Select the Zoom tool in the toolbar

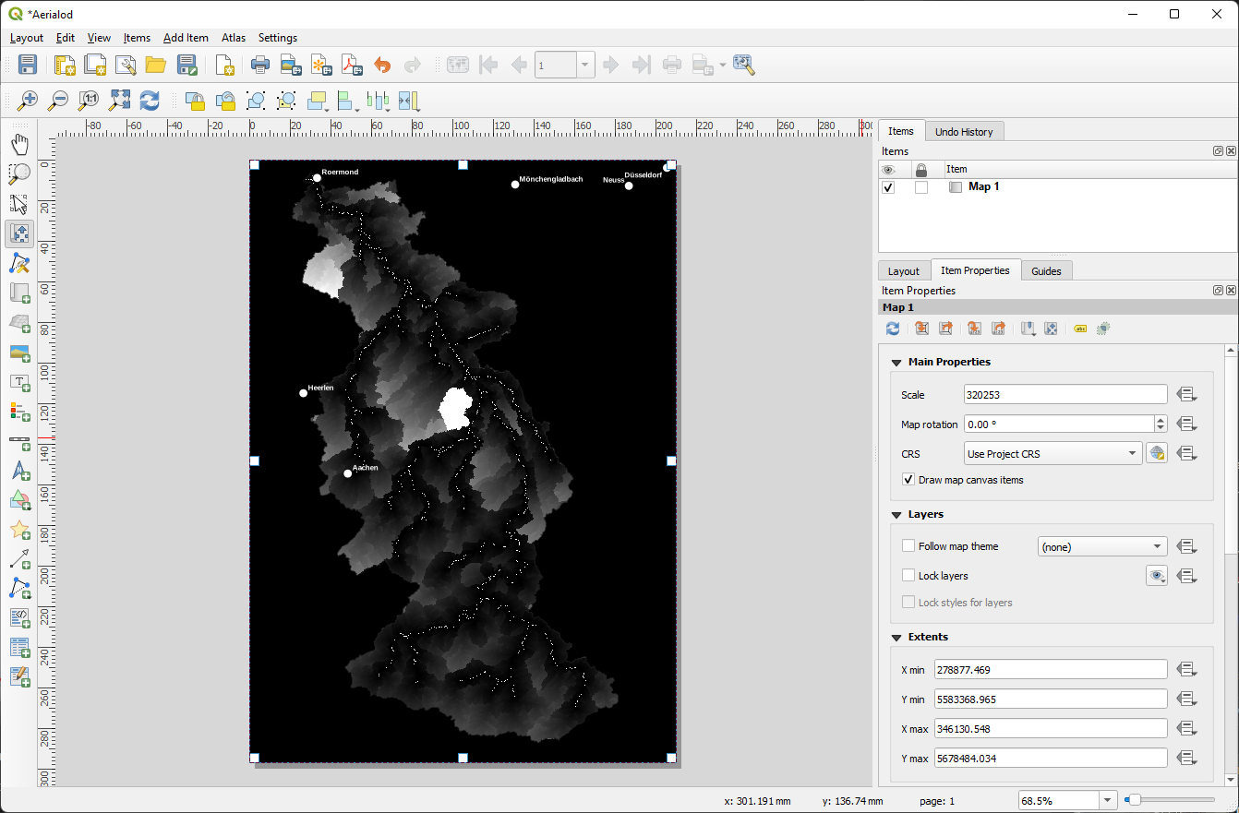(x=19, y=173)
